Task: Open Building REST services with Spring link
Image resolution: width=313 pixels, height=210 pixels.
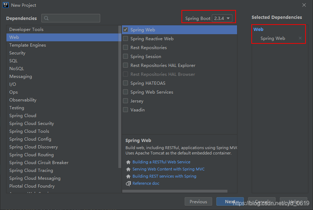Action: 164,176
